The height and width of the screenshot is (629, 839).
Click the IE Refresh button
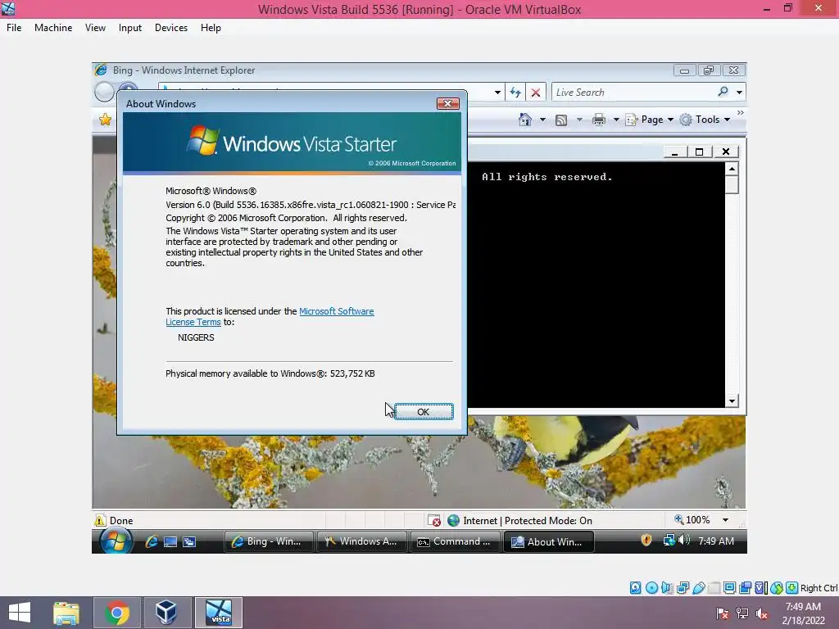[515, 92]
